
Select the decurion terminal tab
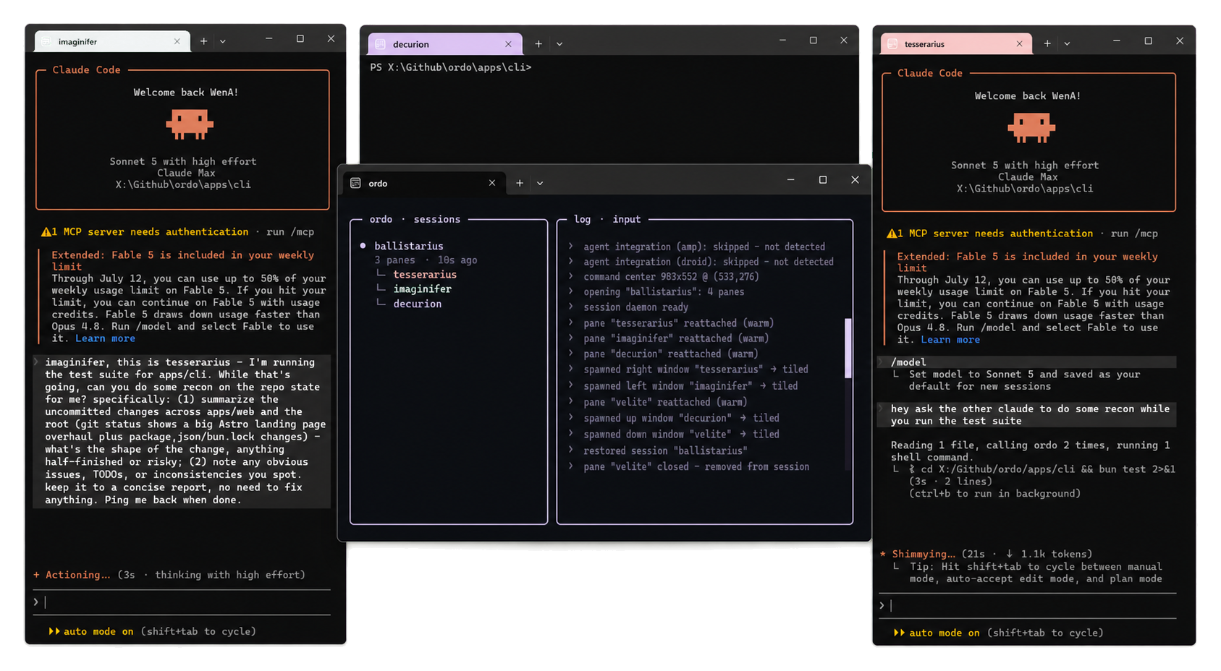pos(444,44)
